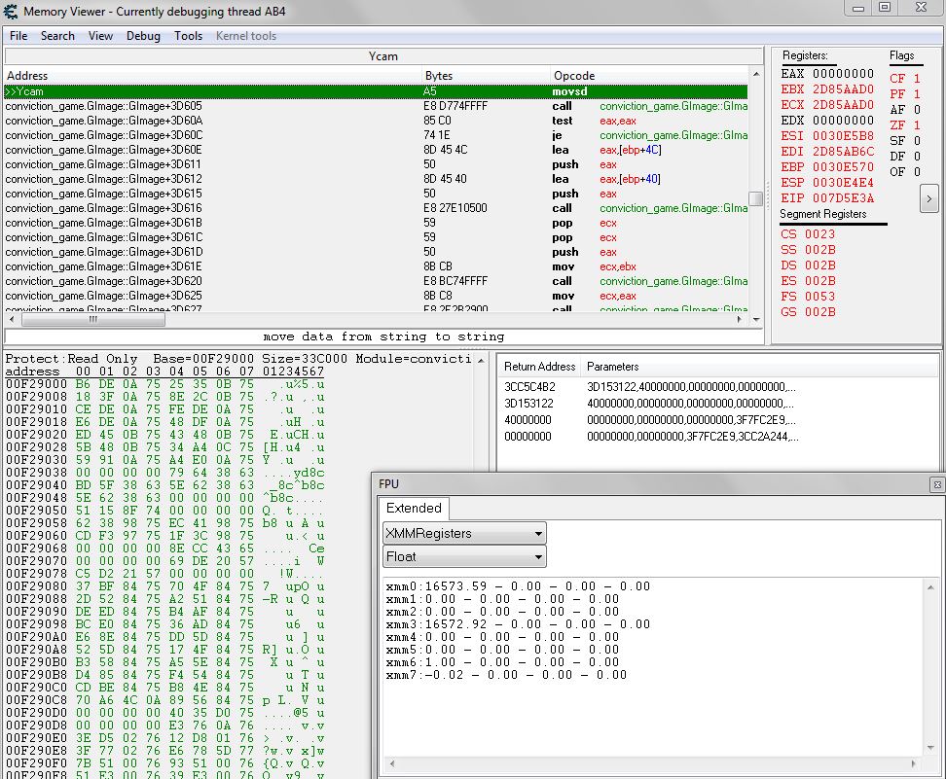Select the highlighted Ycam instruction row
946x779 pixels.
195,90
